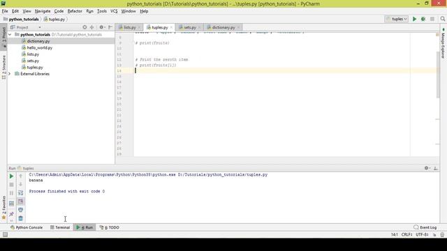The height and width of the screenshot is (251, 447).
Task: Click the pause output icon in Run panel
Action: tap(11, 193)
